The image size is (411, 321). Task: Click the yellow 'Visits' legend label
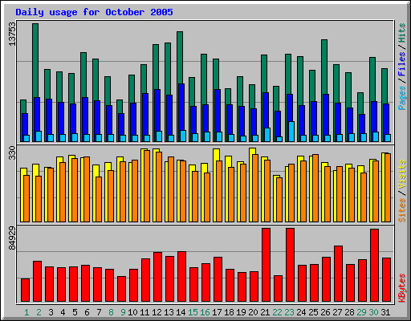[402, 175]
